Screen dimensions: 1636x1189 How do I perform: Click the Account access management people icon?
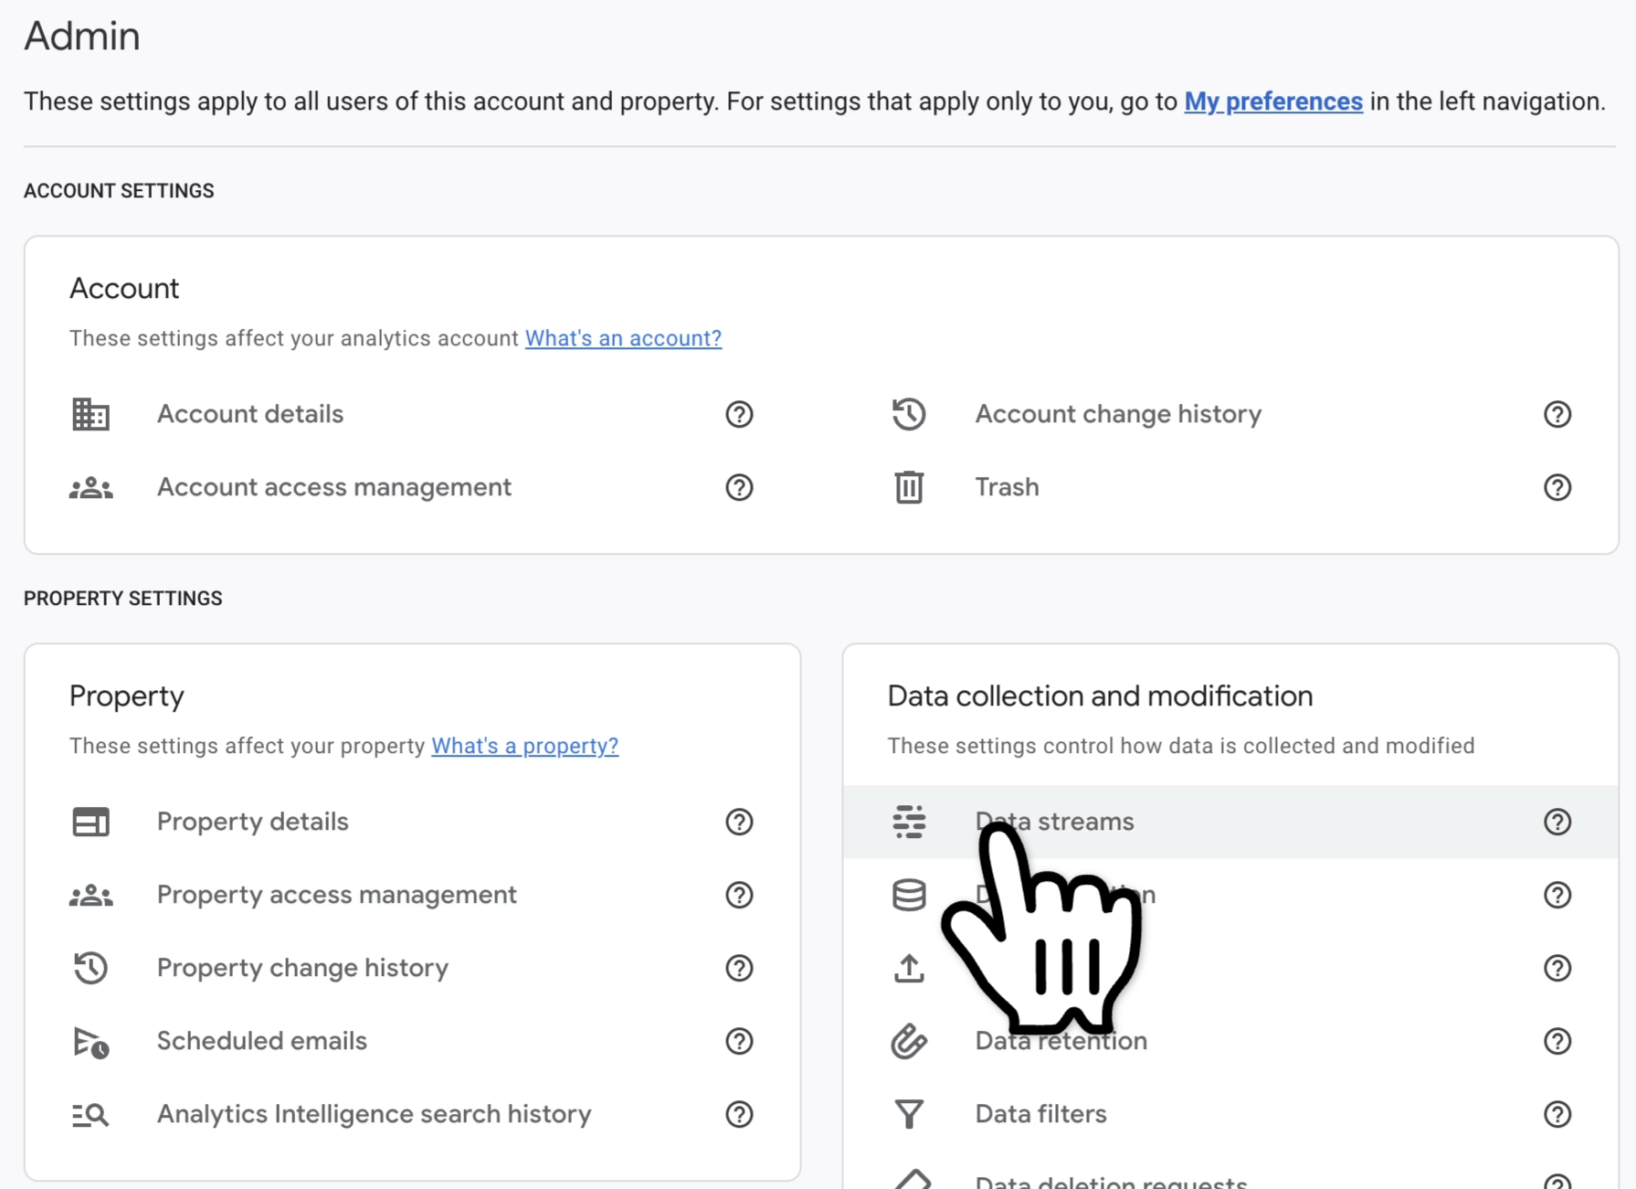[x=90, y=487]
